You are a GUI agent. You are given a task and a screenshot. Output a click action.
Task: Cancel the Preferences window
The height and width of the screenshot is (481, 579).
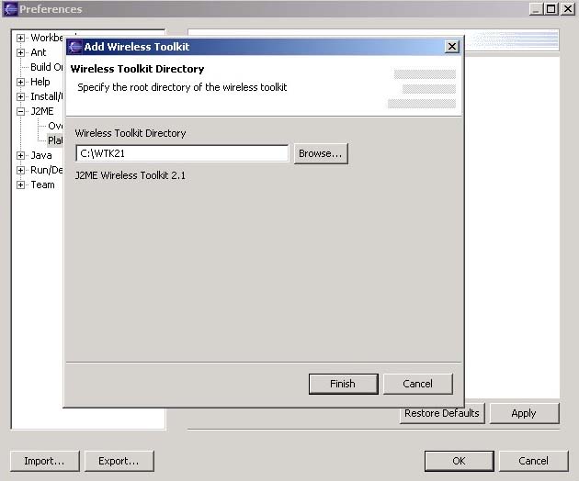tap(534, 461)
